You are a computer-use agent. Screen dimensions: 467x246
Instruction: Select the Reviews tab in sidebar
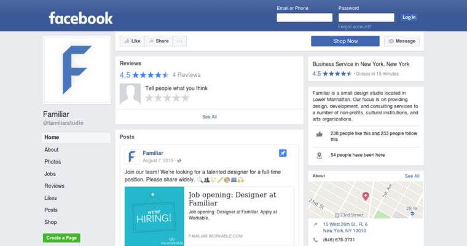54,186
